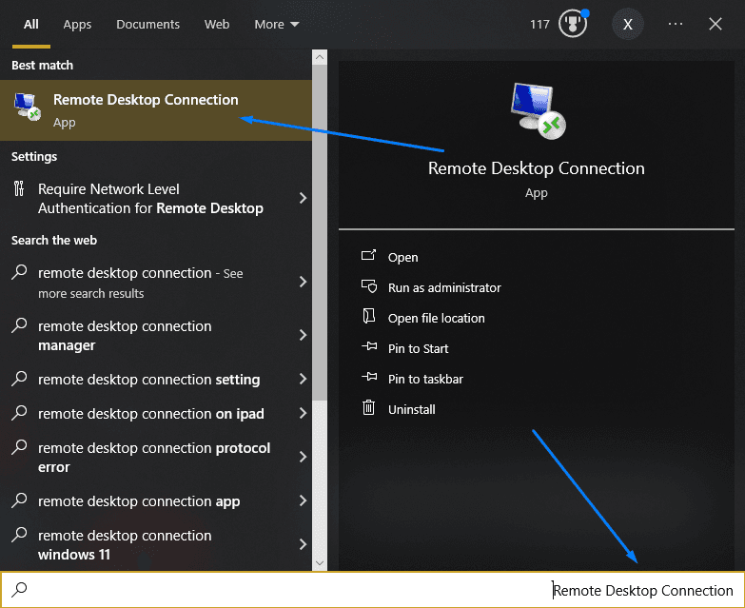The height and width of the screenshot is (608, 745).
Task: Choose Pin to taskbar
Action: (x=425, y=379)
